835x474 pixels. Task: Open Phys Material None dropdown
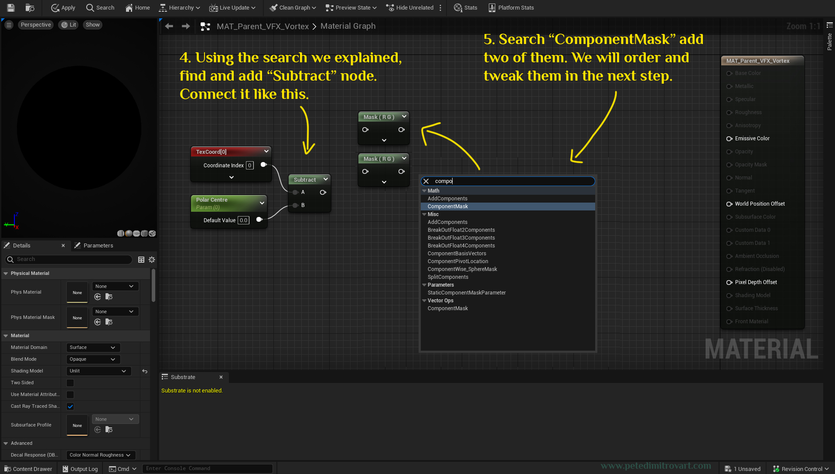point(115,286)
